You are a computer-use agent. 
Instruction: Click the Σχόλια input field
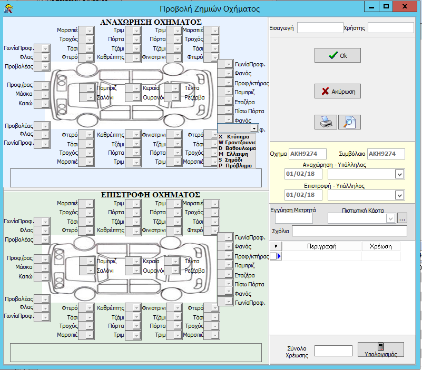pos(349,231)
